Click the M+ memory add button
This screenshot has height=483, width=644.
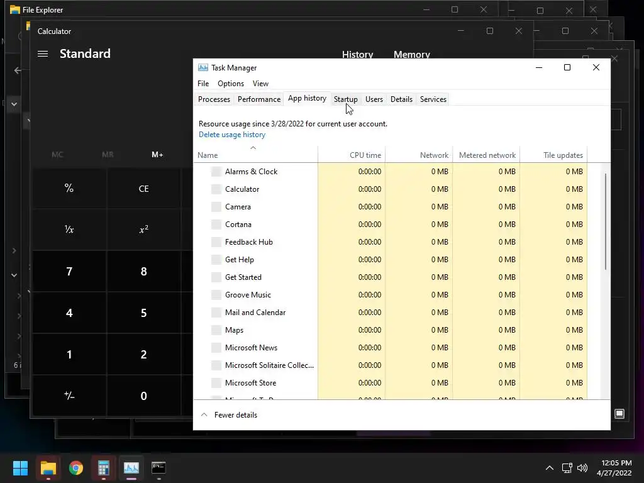click(x=157, y=155)
